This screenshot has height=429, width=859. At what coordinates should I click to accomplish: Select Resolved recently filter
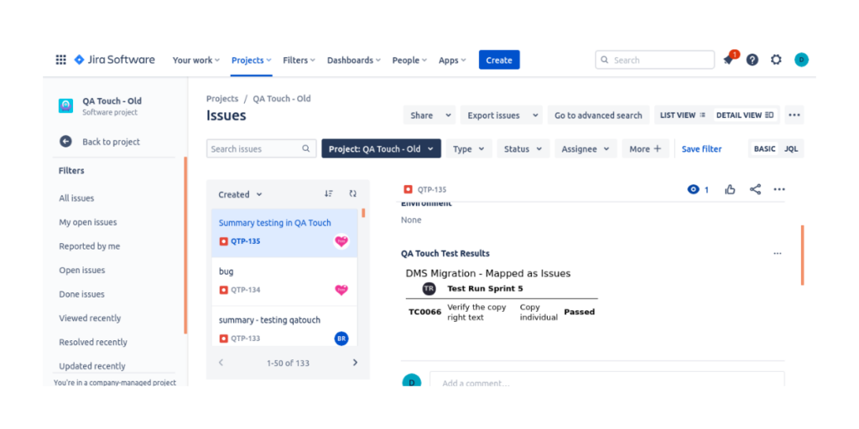pos(93,342)
